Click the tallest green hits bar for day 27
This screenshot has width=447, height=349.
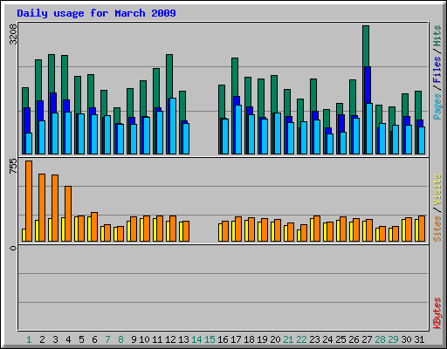point(366,46)
